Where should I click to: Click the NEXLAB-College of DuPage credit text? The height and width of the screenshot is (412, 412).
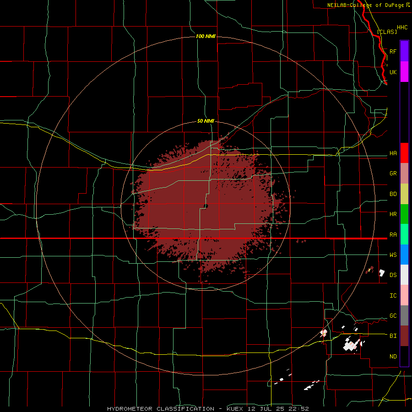[x=366, y=5]
